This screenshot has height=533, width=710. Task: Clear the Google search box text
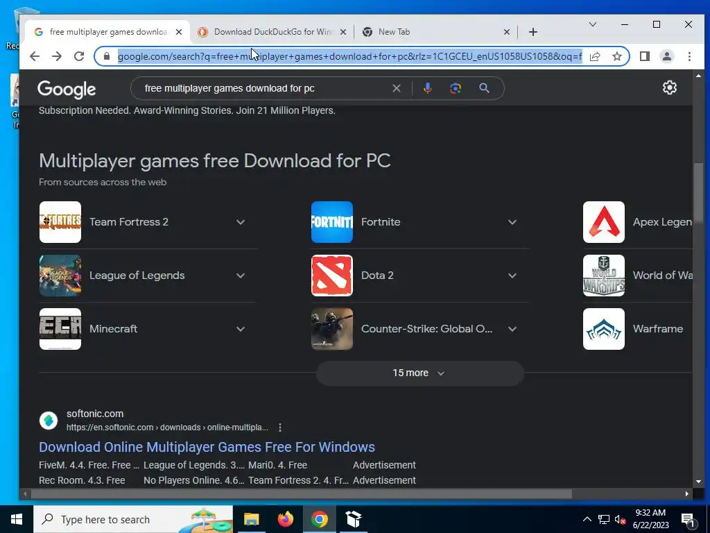click(396, 88)
